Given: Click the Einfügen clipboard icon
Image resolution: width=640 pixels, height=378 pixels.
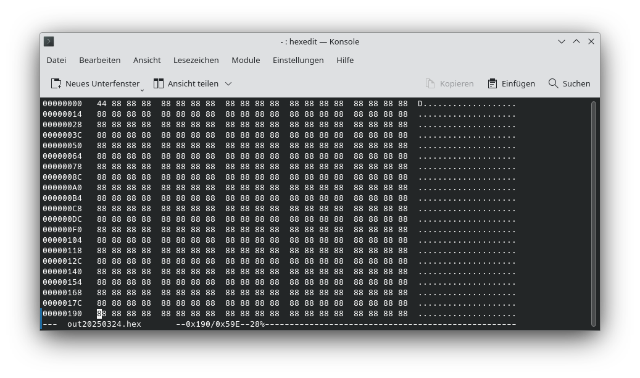Looking at the screenshot, I should [x=492, y=83].
